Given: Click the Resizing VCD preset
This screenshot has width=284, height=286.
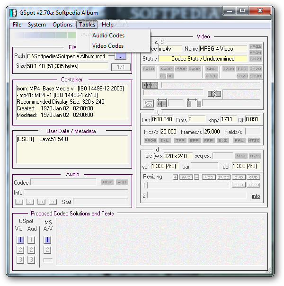Looking at the screenshot, I should [x=209, y=177].
